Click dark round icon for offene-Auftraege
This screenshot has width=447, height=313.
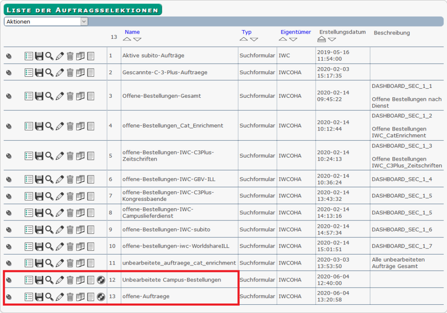click(101, 297)
